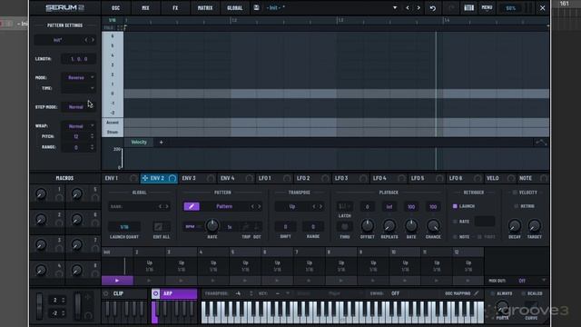Toggle the CLIP power button
581x327 pixels.
[x=106, y=293]
